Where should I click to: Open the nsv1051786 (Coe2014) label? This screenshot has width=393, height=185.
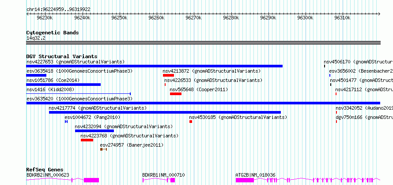click(x=53, y=80)
